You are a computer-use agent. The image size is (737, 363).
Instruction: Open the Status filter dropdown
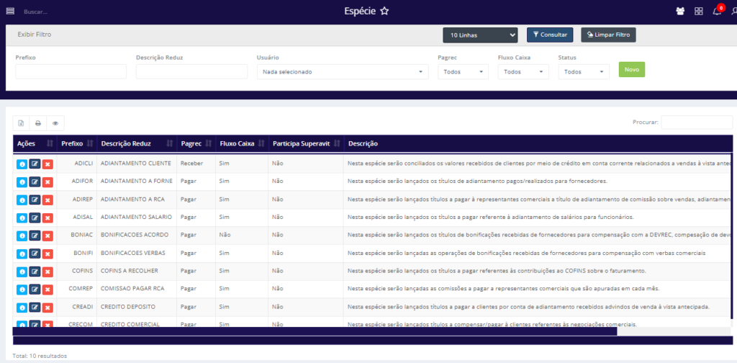[x=583, y=72]
